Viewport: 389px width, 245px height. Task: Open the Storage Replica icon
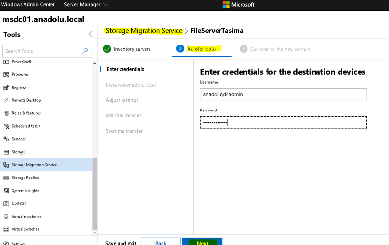point(6,178)
